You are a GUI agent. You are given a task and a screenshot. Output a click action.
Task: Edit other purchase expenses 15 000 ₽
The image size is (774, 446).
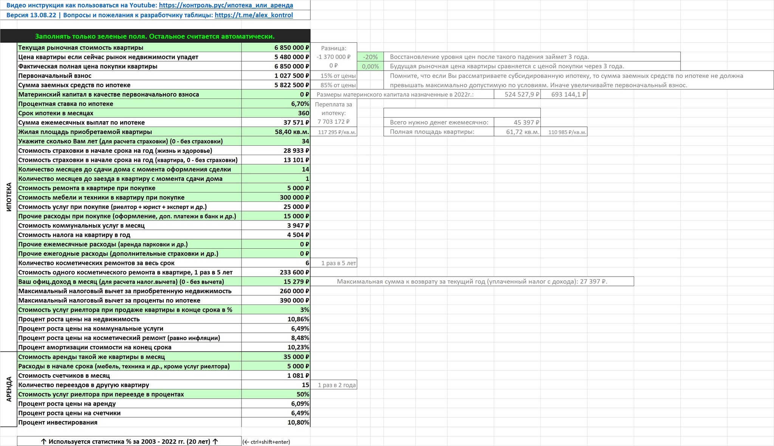(x=276, y=216)
